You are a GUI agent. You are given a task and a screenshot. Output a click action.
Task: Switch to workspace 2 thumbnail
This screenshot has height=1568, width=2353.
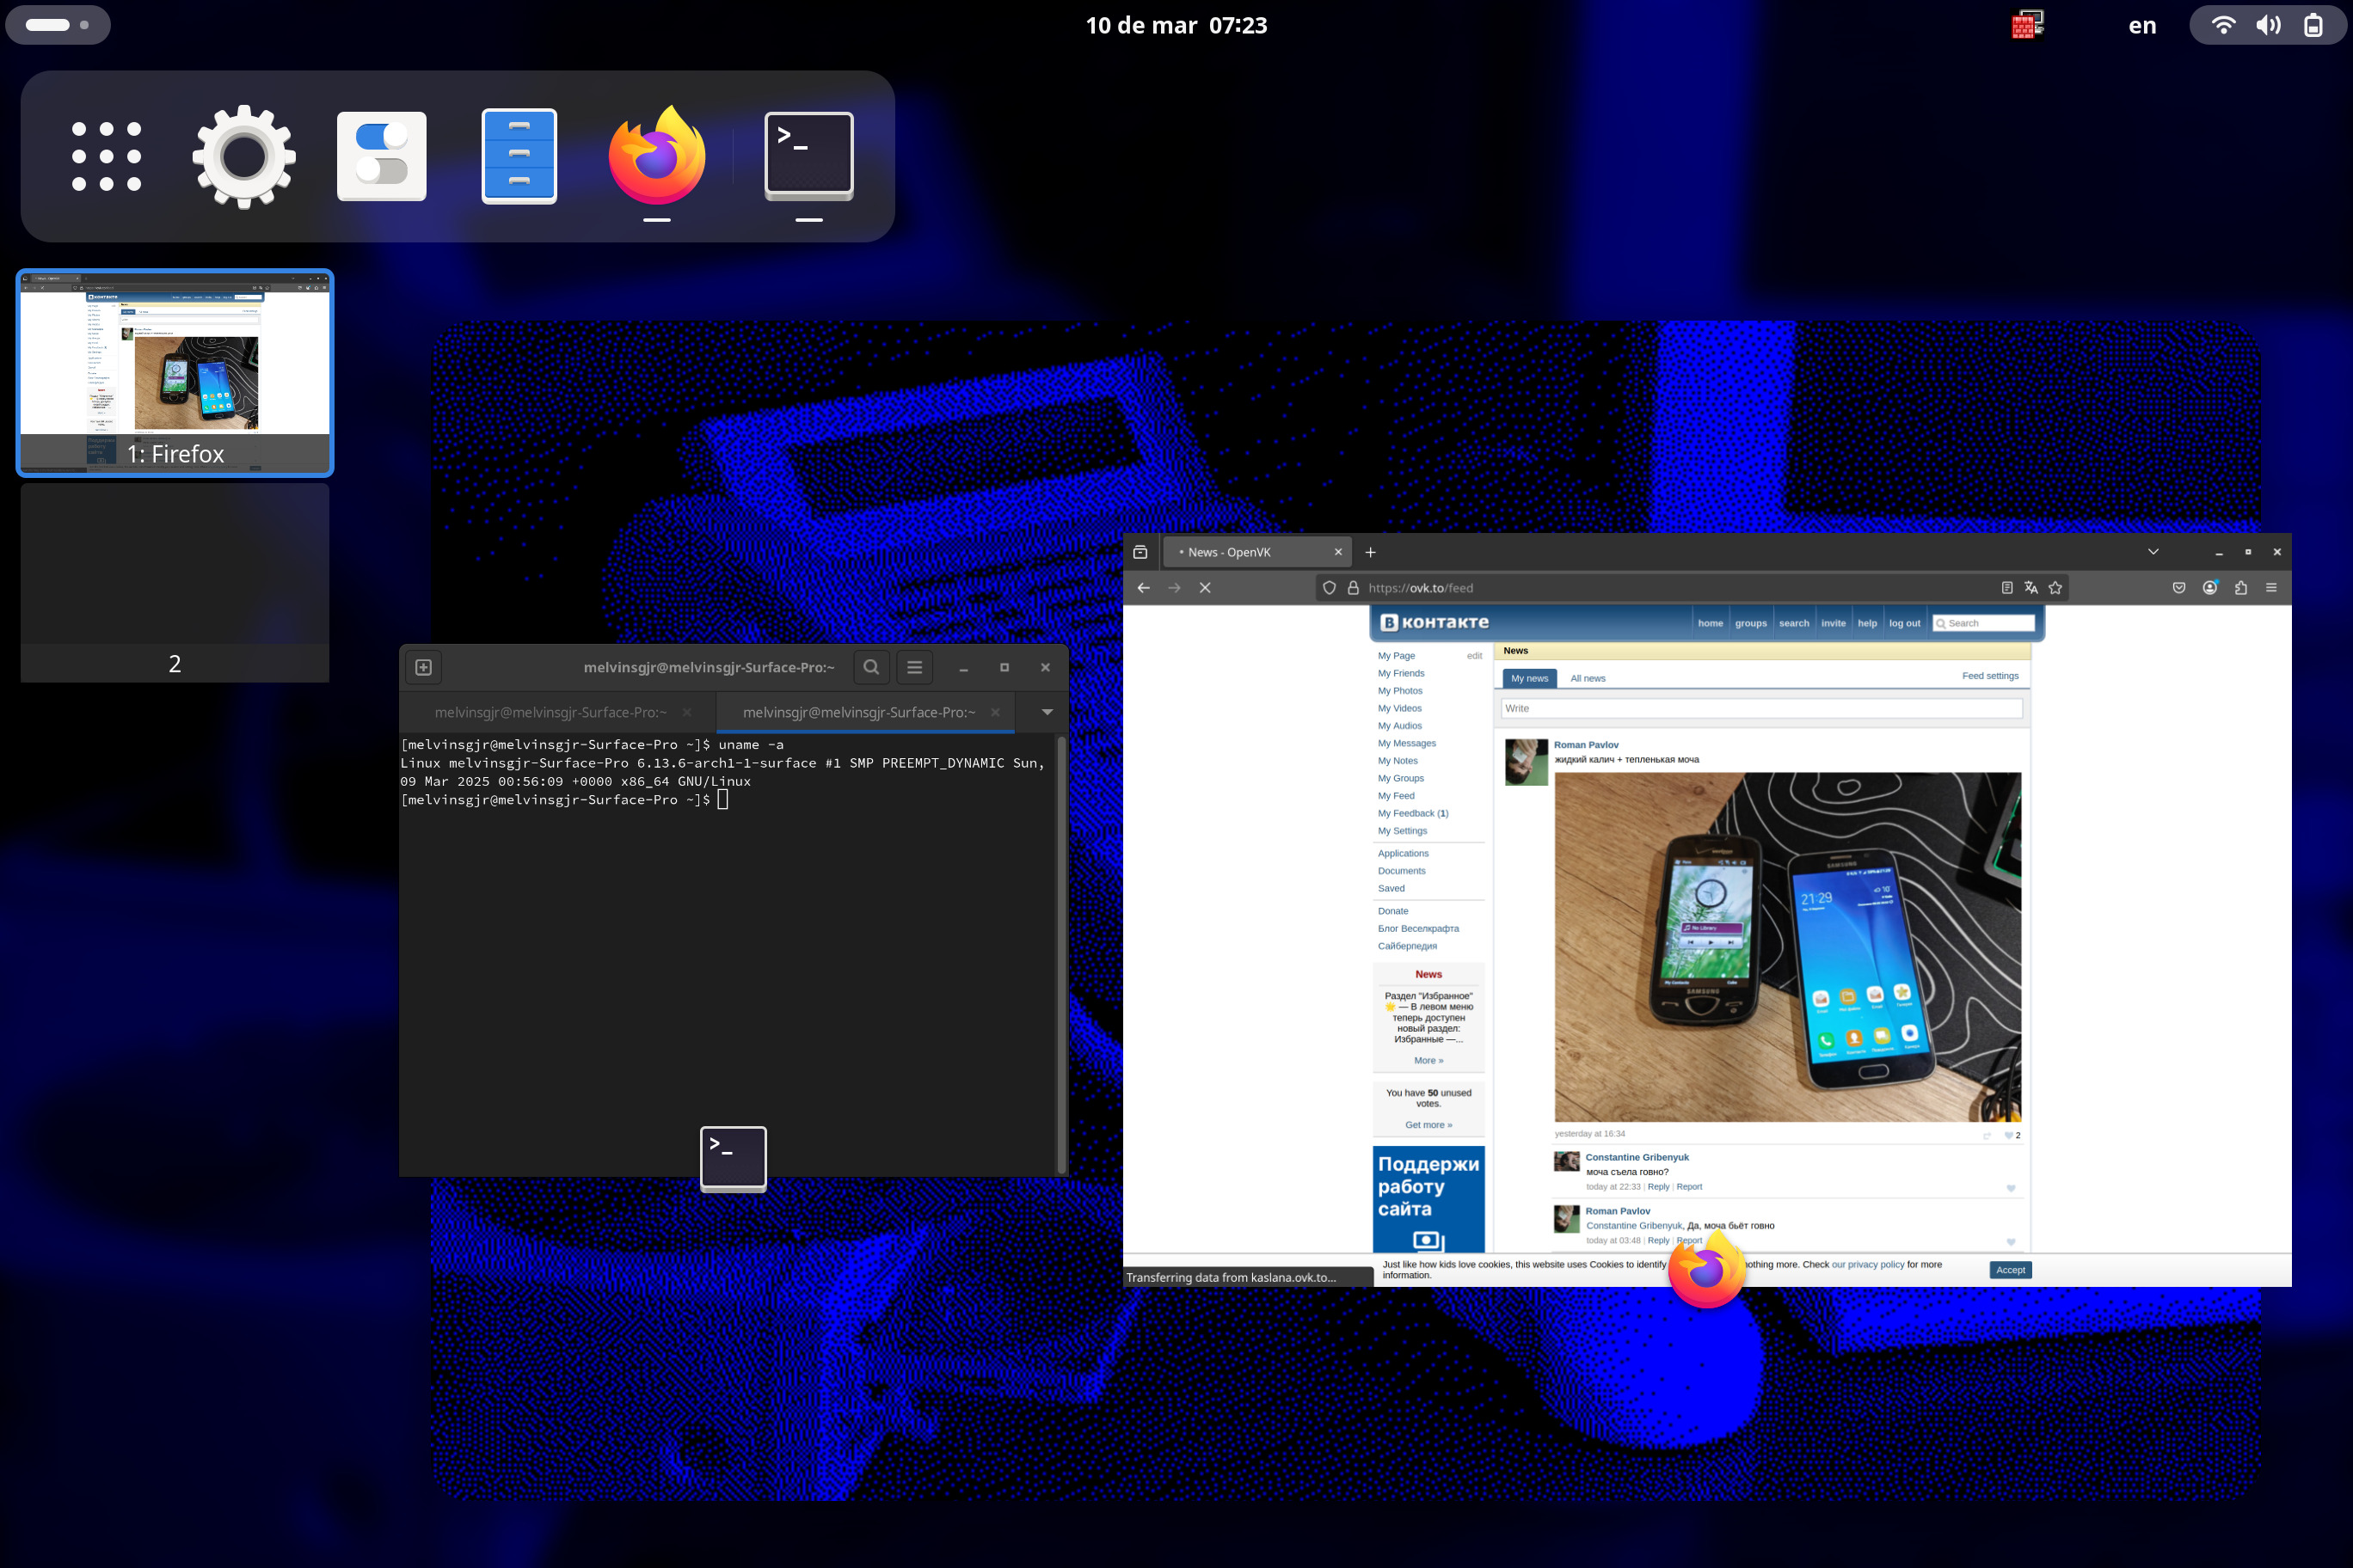175,583
